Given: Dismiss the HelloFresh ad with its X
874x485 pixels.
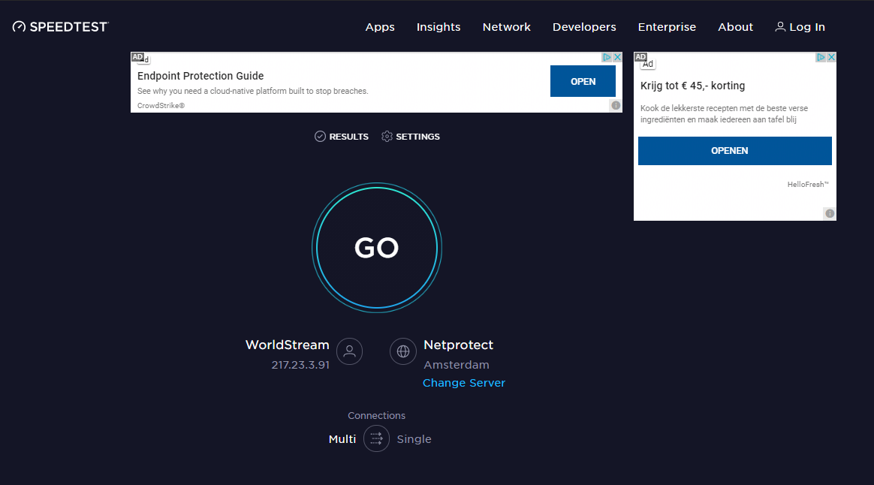Looking at the screenshot, I should pos(831,56).
